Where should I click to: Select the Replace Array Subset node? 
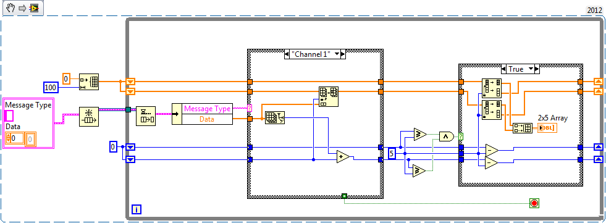[x=329, y=96]
